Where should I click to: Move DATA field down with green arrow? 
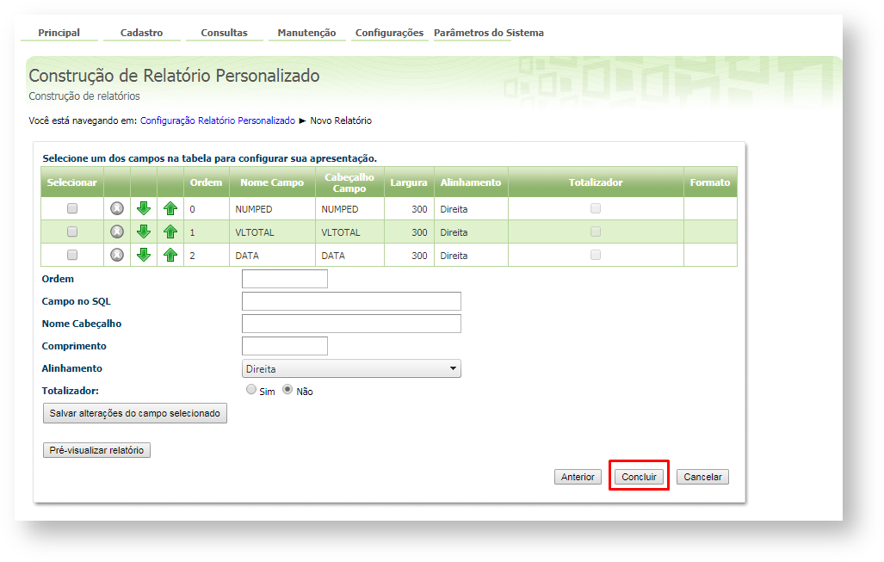144,255
